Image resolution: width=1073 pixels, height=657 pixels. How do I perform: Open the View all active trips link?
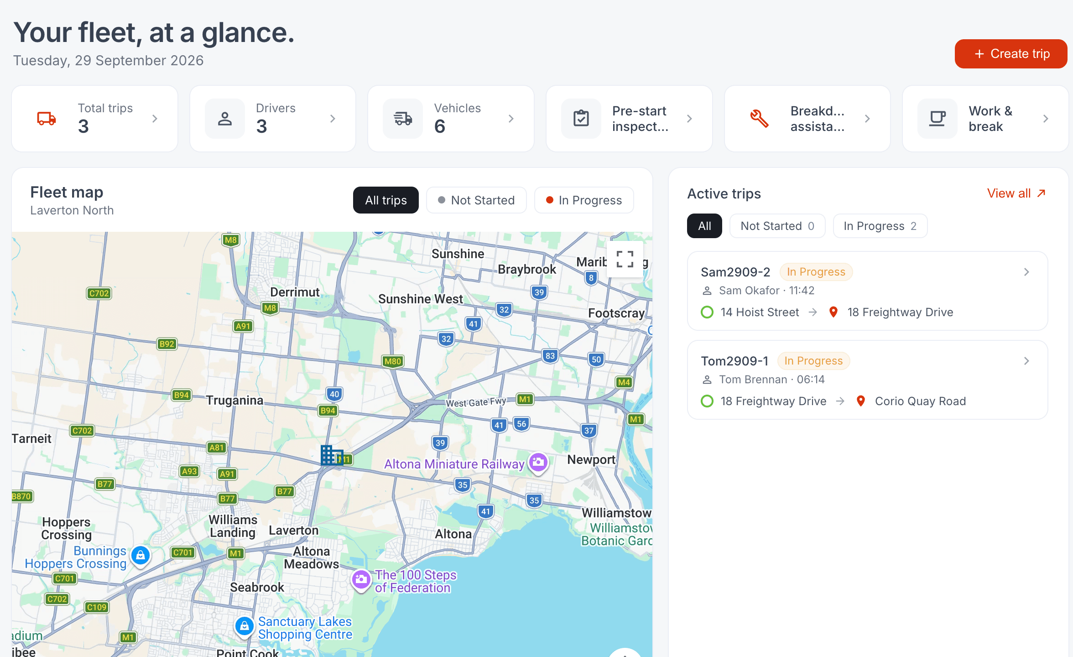pyautogui.click(x=1016, y=193)
